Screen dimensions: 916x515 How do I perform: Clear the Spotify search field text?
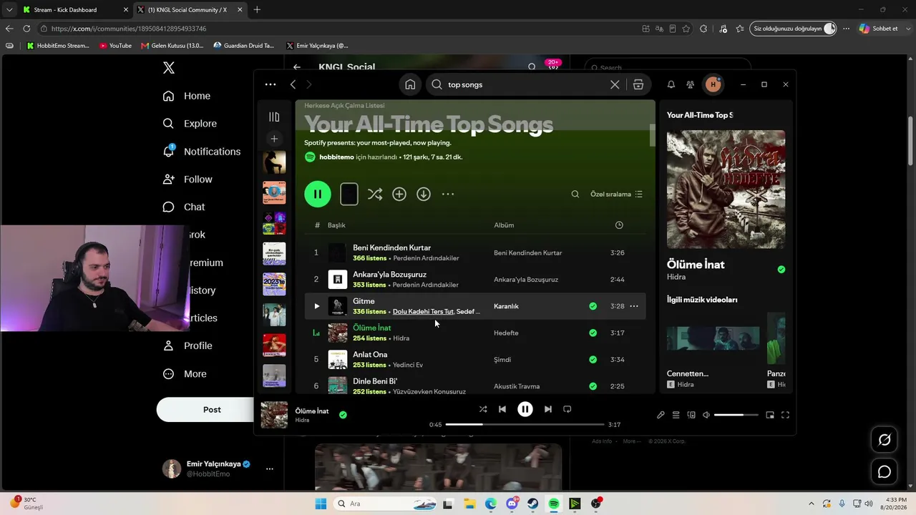(x=615, y=84)
